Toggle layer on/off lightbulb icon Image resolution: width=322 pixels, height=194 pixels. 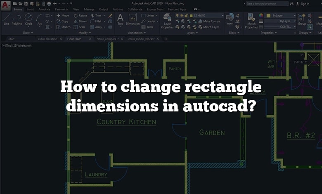tap(178, 16)
